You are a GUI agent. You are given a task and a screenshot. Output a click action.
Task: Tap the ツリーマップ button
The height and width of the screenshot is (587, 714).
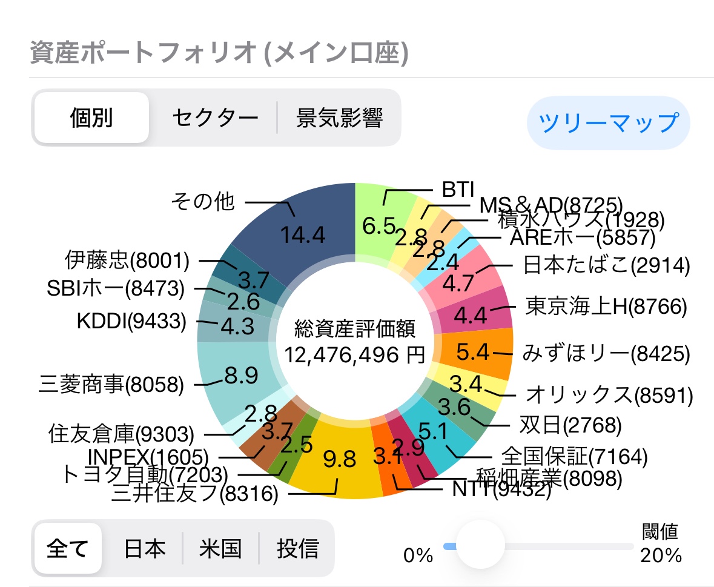click(608, 122)
